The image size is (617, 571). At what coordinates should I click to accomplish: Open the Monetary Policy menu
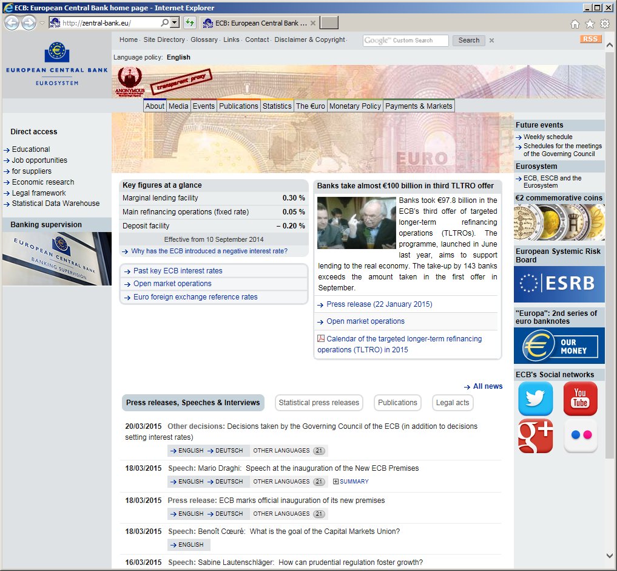(355, 106)
